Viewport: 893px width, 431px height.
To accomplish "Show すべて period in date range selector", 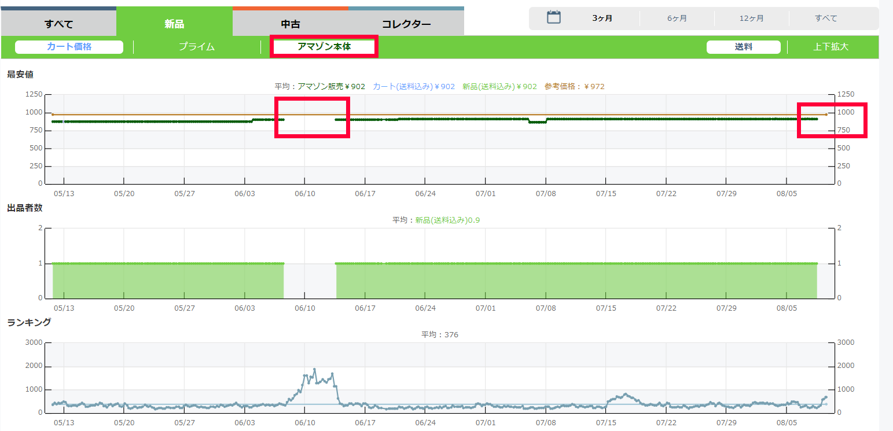I will [826, 19].
